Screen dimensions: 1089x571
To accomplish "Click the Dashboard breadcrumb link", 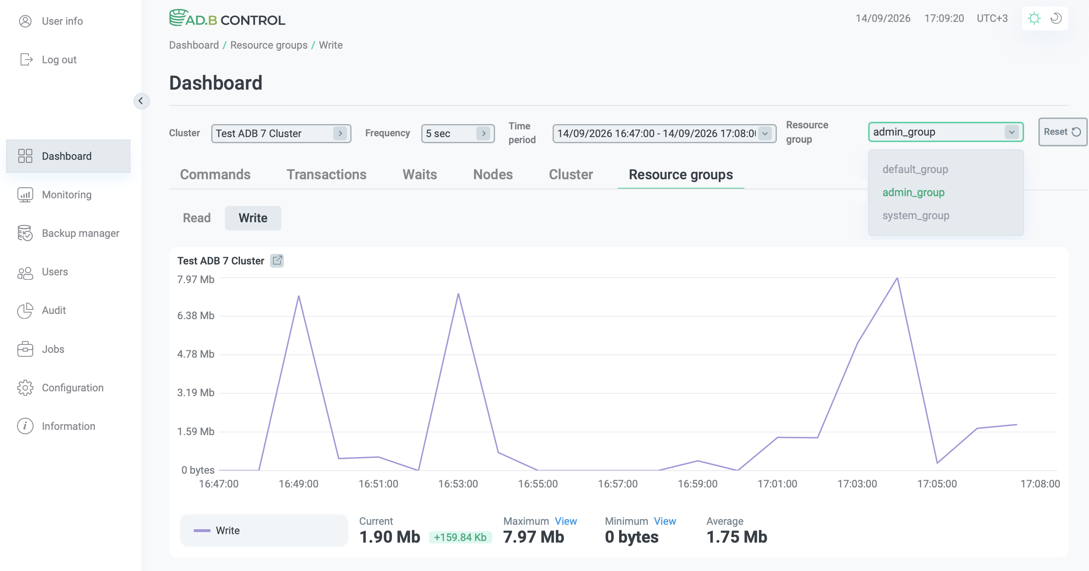I will pyautogui.click(x=194, y=45).
